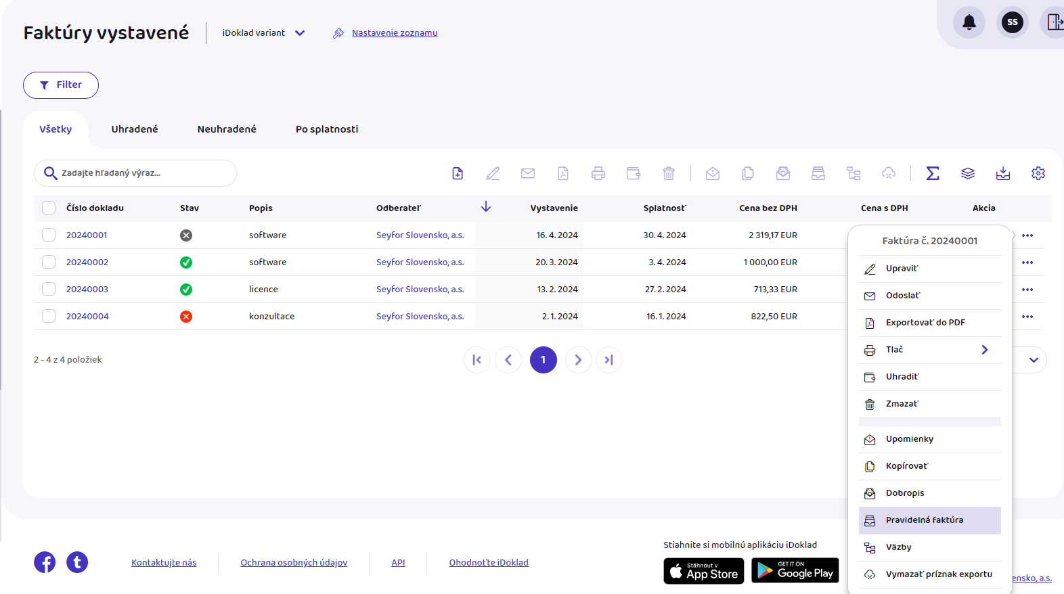This screenshot has height=594, width=1064.
Task: Switch to the Neuhradené tab
Action: click(227, 129)
